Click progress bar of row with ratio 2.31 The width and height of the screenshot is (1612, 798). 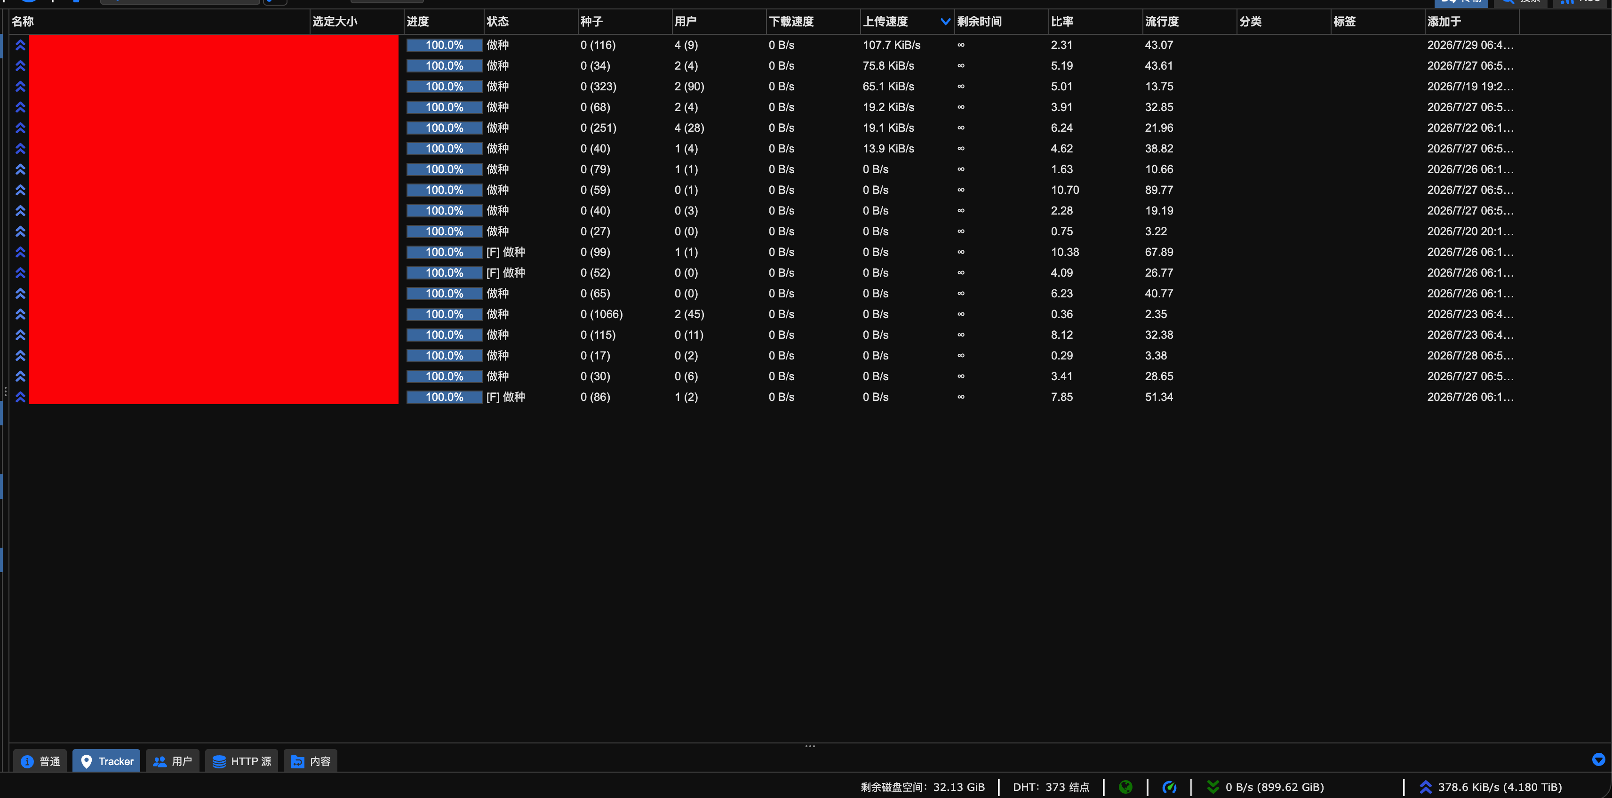(x=444, y=45)
